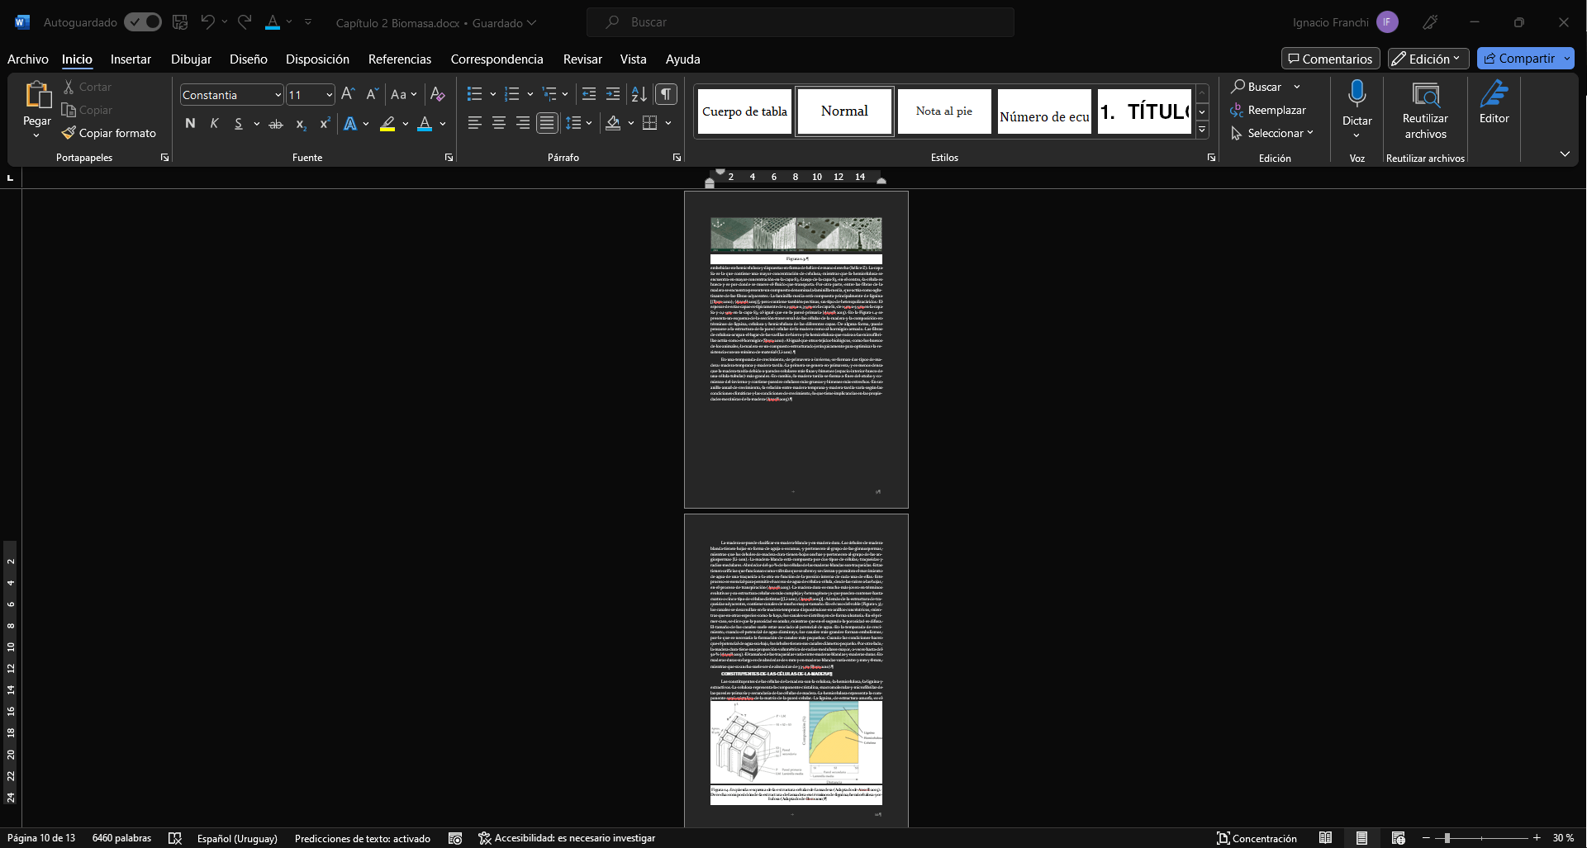Click the 6460 palabras word count

point(122,838)
